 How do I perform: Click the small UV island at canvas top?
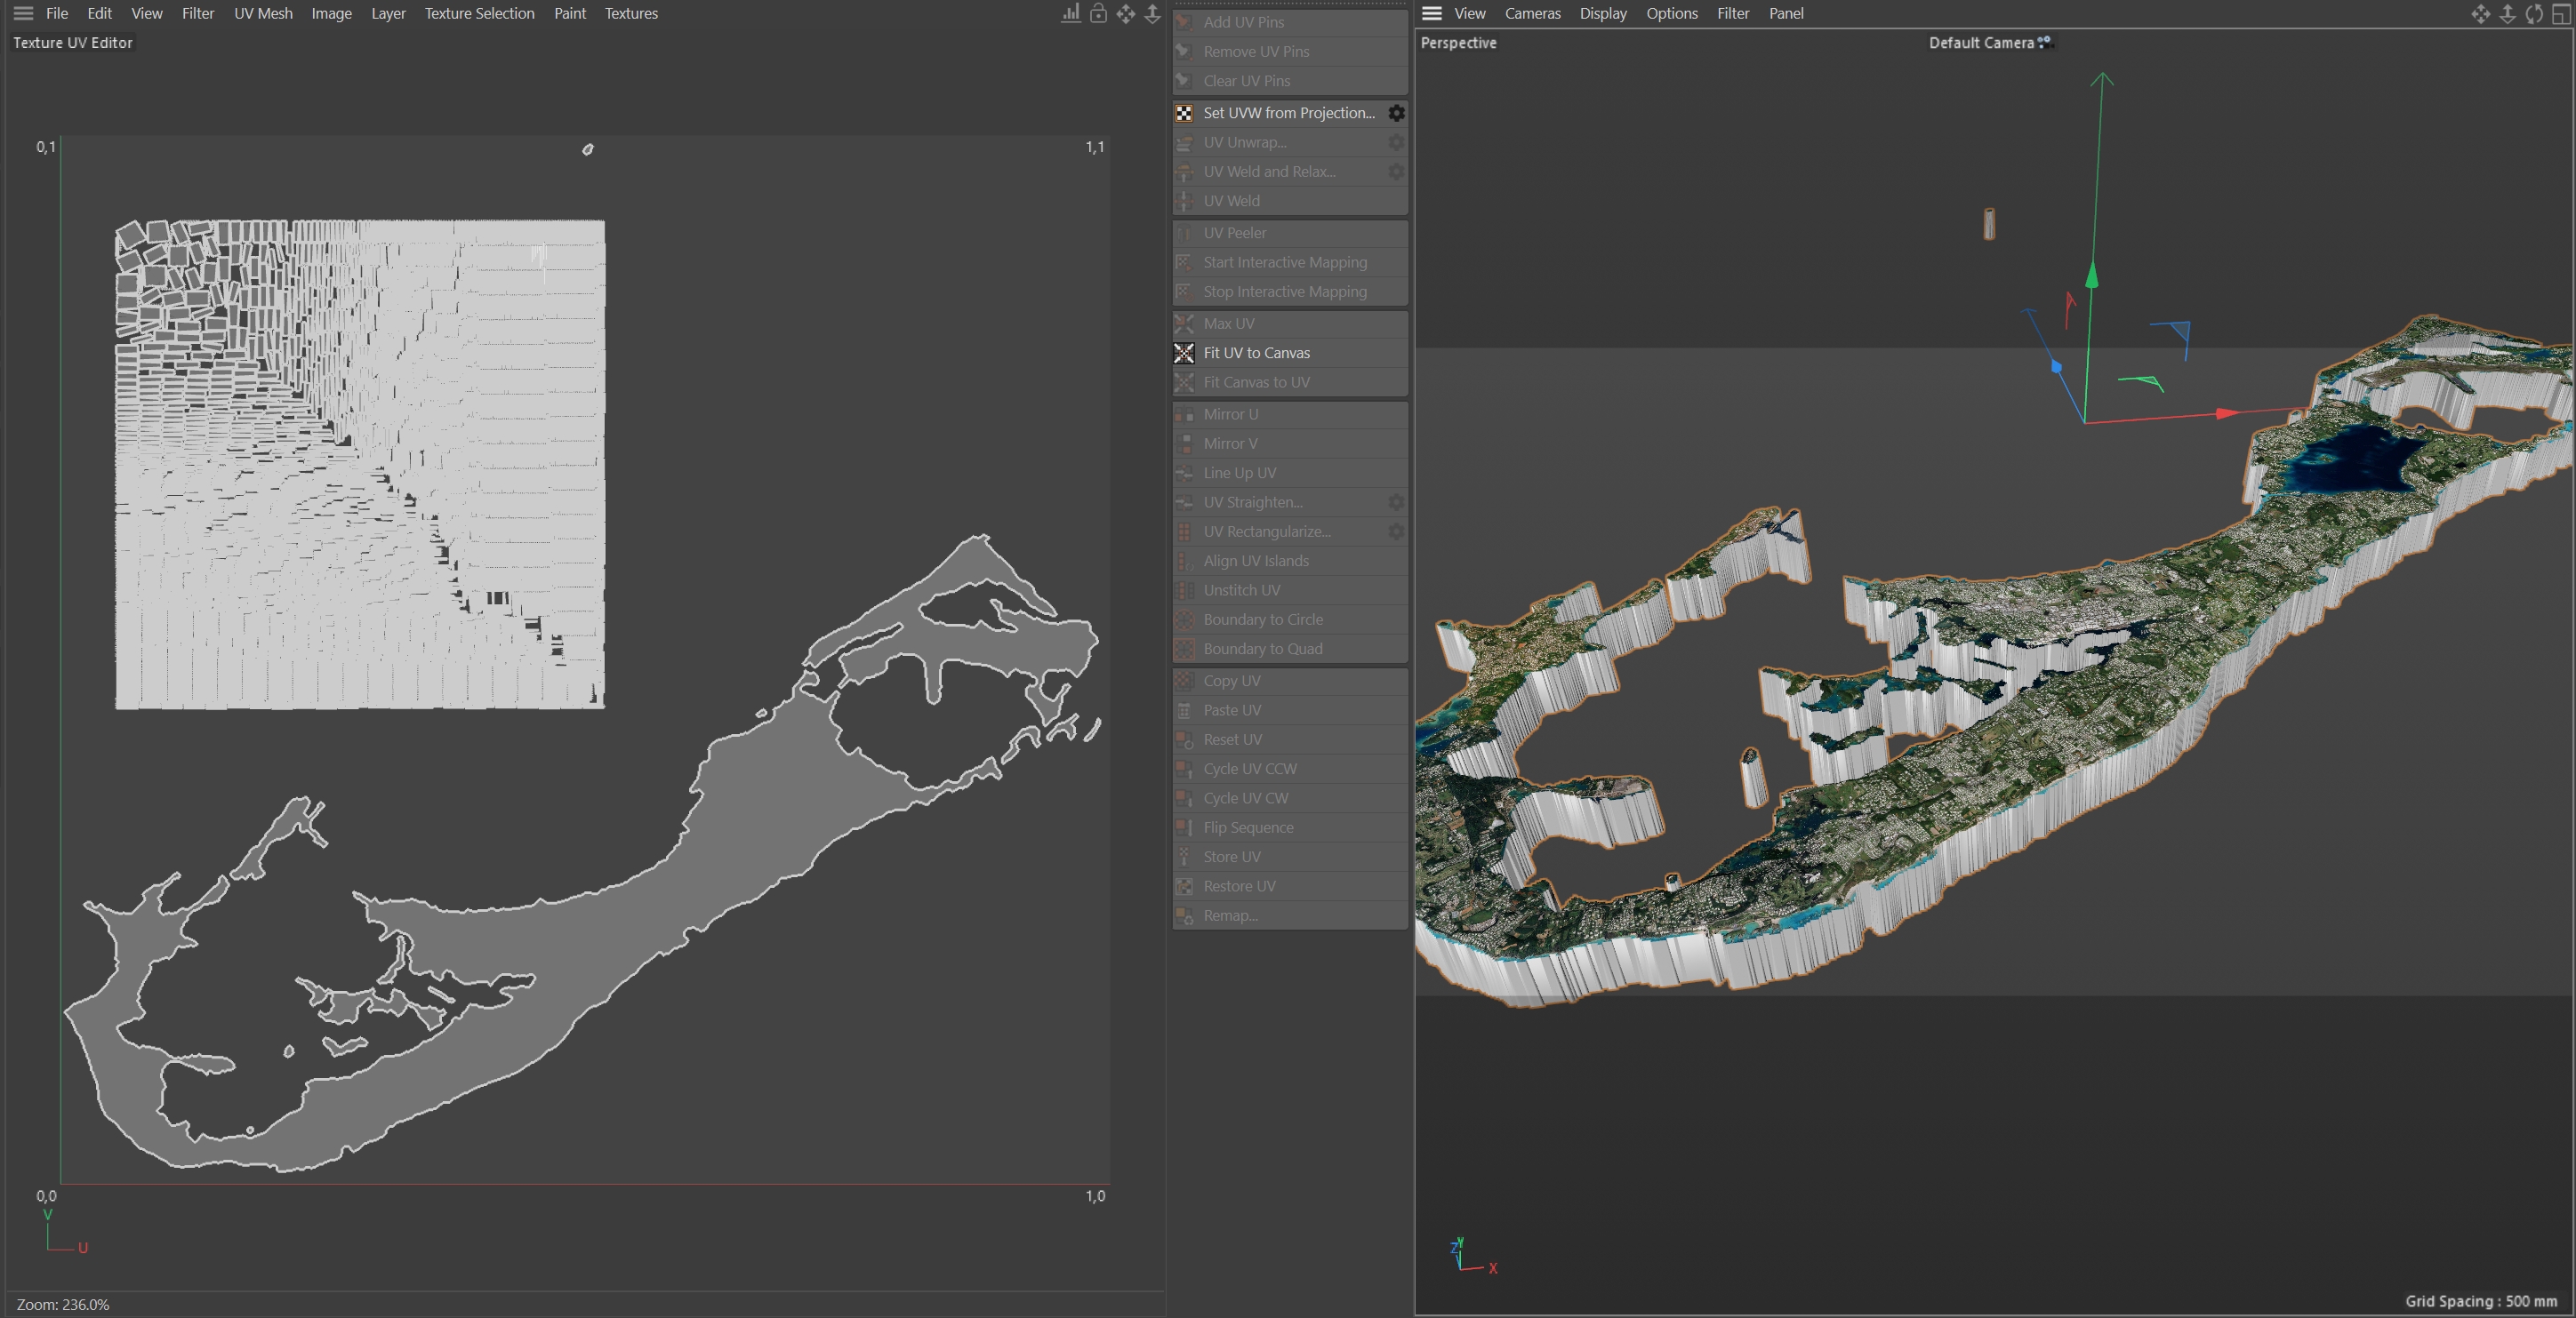[x=588, y=149]
